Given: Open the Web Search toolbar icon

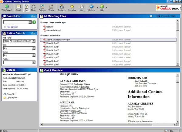Looking at the screenshot, I should coord(7,8).
